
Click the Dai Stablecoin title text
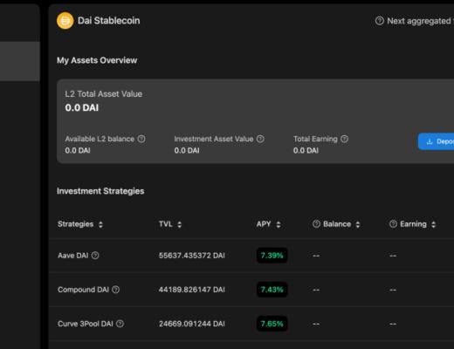tap(108, 21)
